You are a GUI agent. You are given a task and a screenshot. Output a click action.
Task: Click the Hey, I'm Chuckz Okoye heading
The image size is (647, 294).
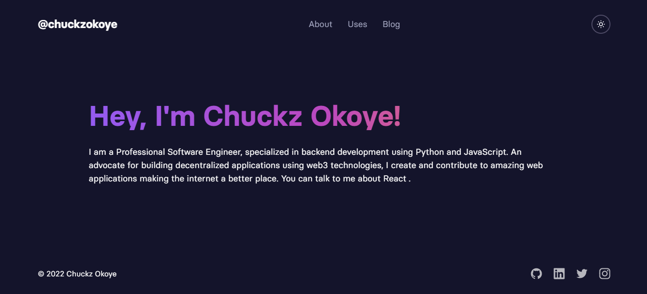tap(244, 115)
